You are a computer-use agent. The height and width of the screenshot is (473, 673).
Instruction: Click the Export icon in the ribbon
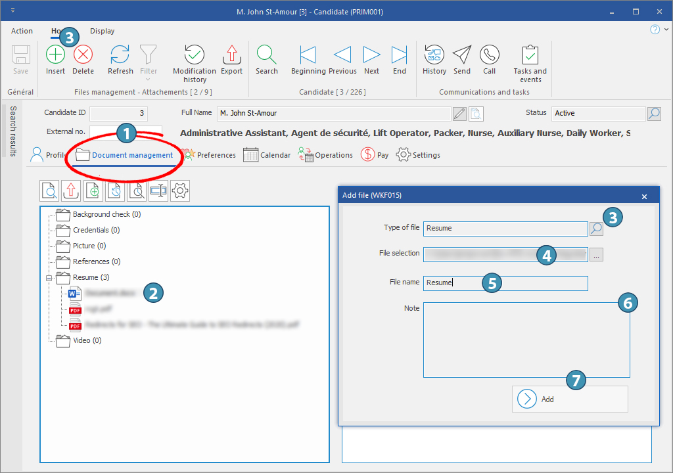tap(231, 55)
